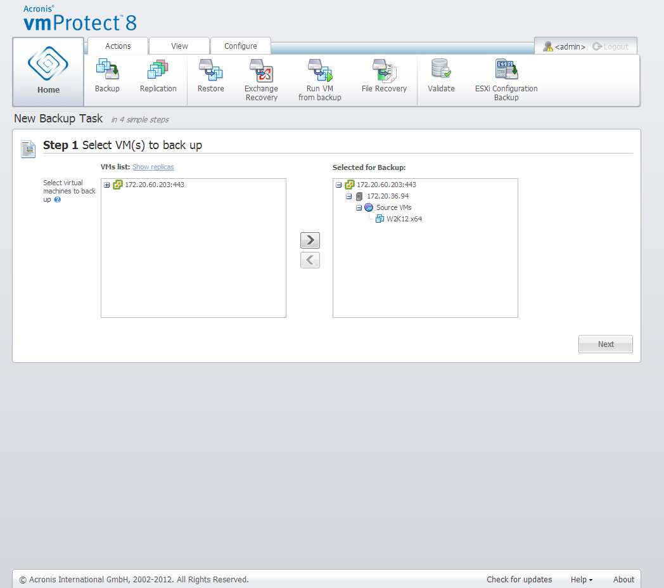Go to the Home screen
The height and width of the screenshot is (588, 664).
tap(48, 72)
